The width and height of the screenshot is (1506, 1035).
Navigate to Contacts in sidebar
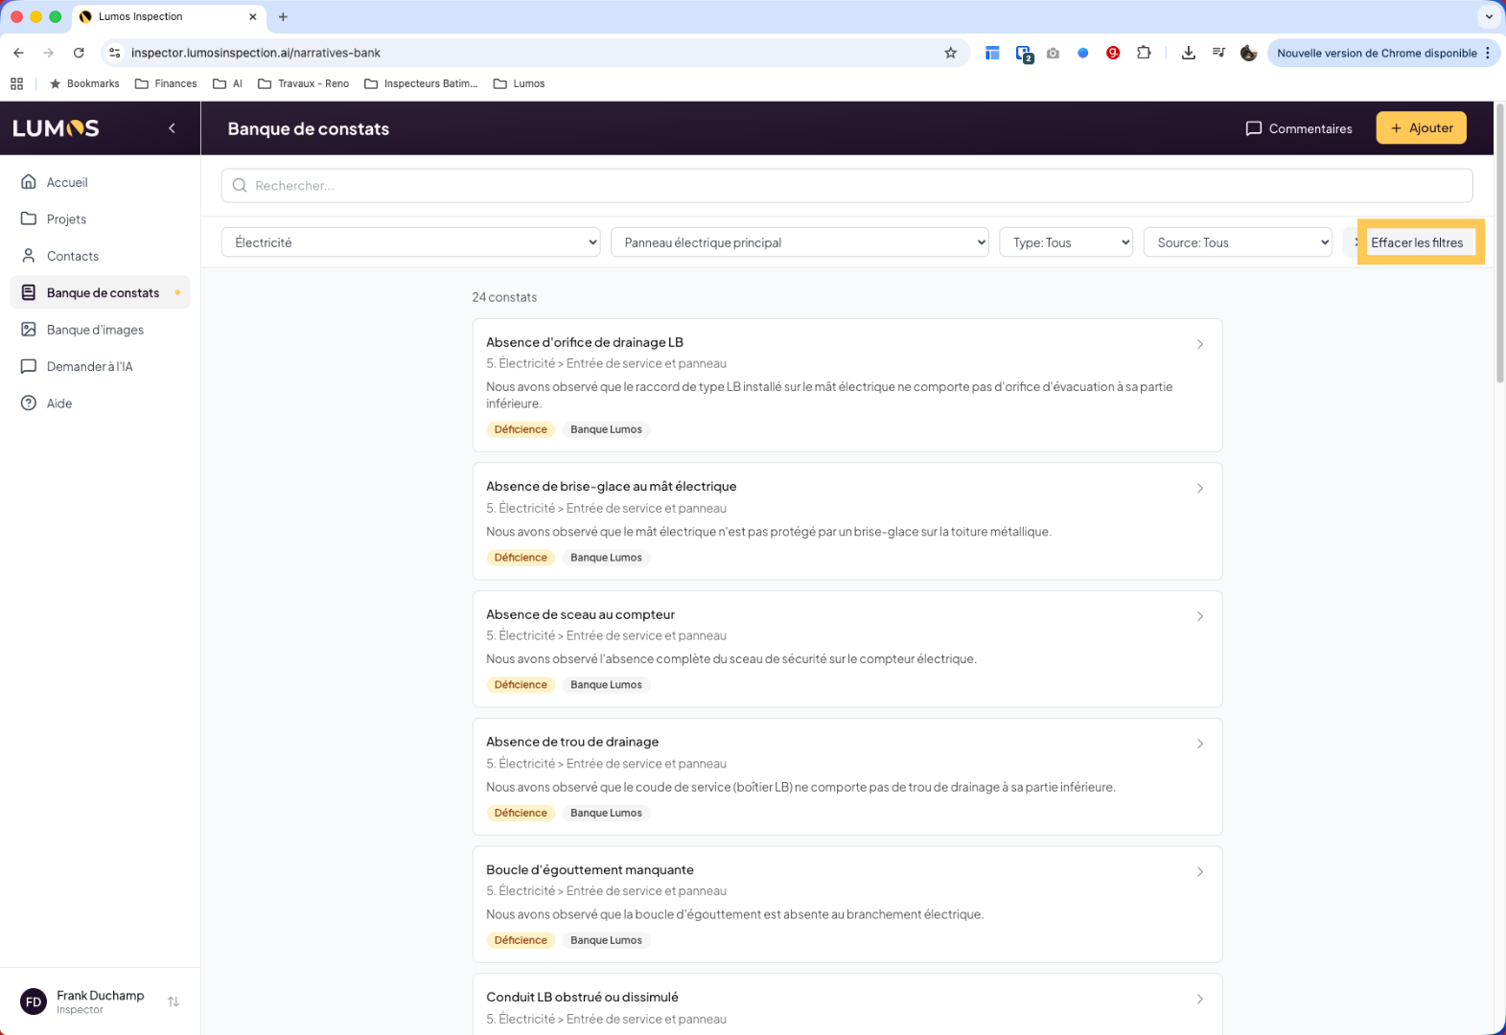point(72,256)
